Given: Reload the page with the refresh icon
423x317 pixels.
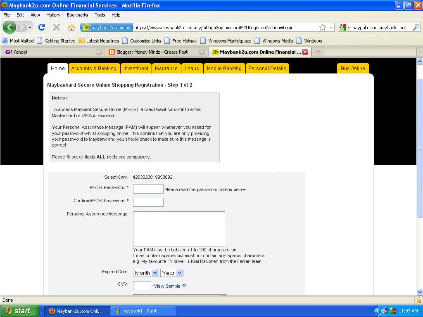Looking at the screenshot, I should [x=42, y=27].
